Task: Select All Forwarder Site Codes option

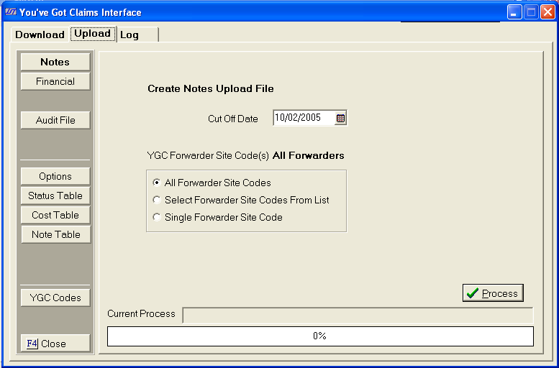Action: pyautogui.click(x=157, y=183)
